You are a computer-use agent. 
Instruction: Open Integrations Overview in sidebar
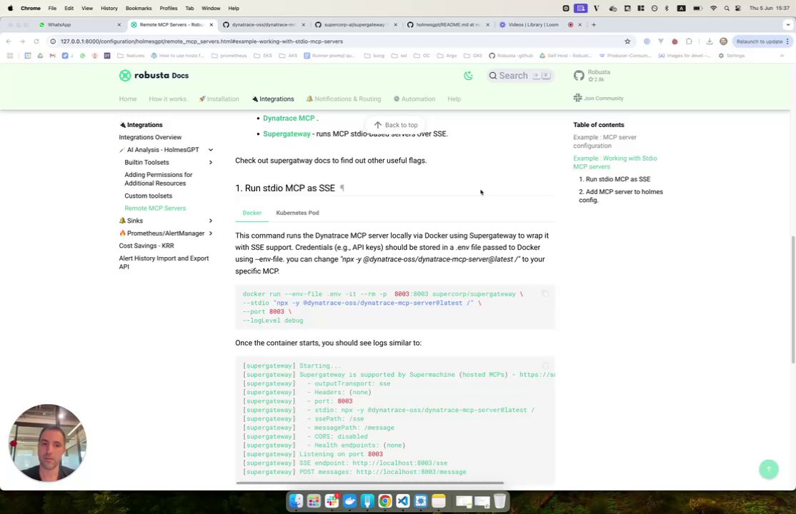pyautogui.click(x=150, y=137)
